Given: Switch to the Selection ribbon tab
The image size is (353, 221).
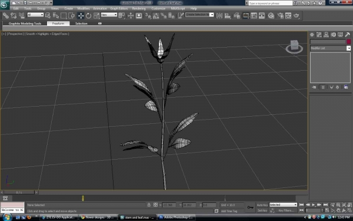Looking at the screenshot, I should coord(81,24).
